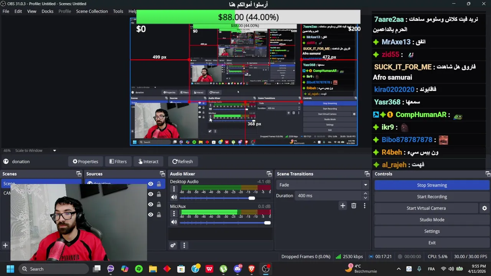This screenshot has height=276, width=491.
Task: Select the donation source row
Action: 125,184
